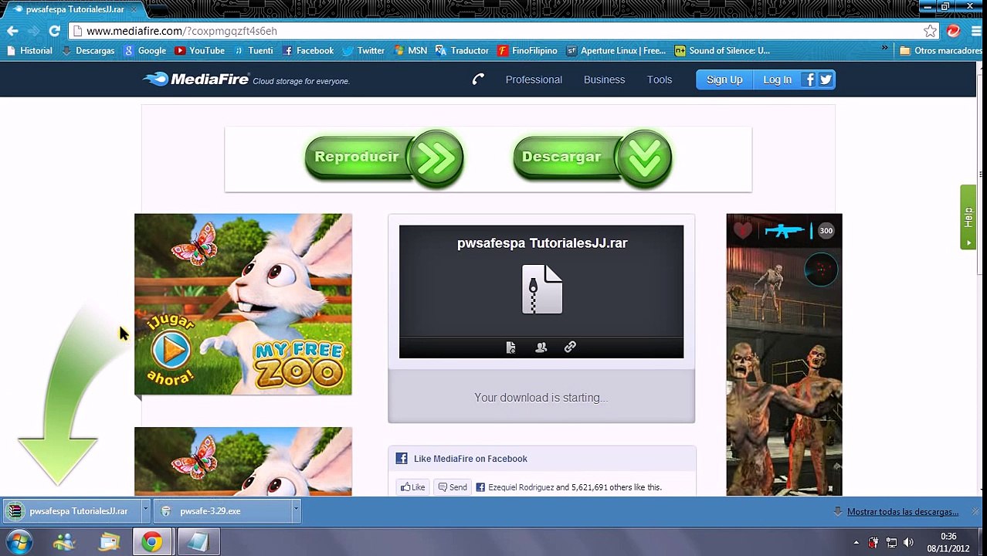Open the Tuenti bookmark

coord(253,50)
